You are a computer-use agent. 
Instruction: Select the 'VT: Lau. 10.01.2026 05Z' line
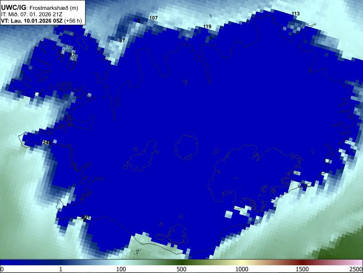[x=32, y=21]
